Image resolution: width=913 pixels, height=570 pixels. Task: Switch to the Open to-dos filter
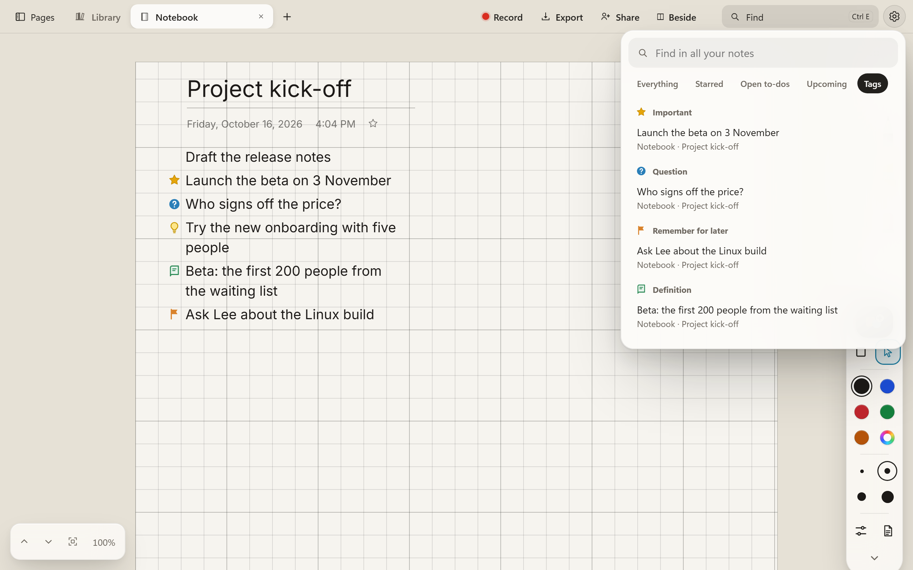[765, 84]
